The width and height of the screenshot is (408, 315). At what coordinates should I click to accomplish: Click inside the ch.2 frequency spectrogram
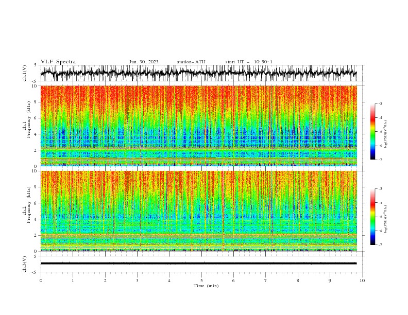(198, 211)
